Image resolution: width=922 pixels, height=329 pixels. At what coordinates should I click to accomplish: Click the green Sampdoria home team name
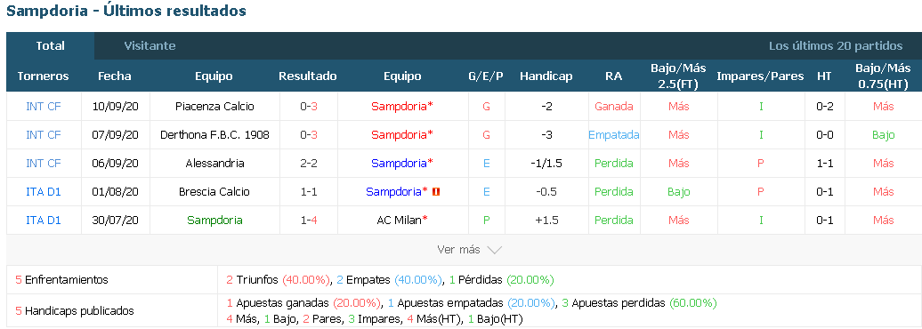[214, 221]
